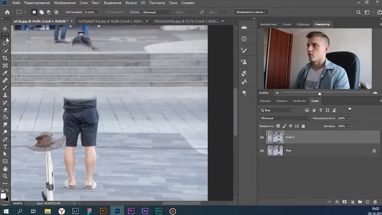Toggle lock position icon
The image size is (382, 215).
click(x=291, y=126)
